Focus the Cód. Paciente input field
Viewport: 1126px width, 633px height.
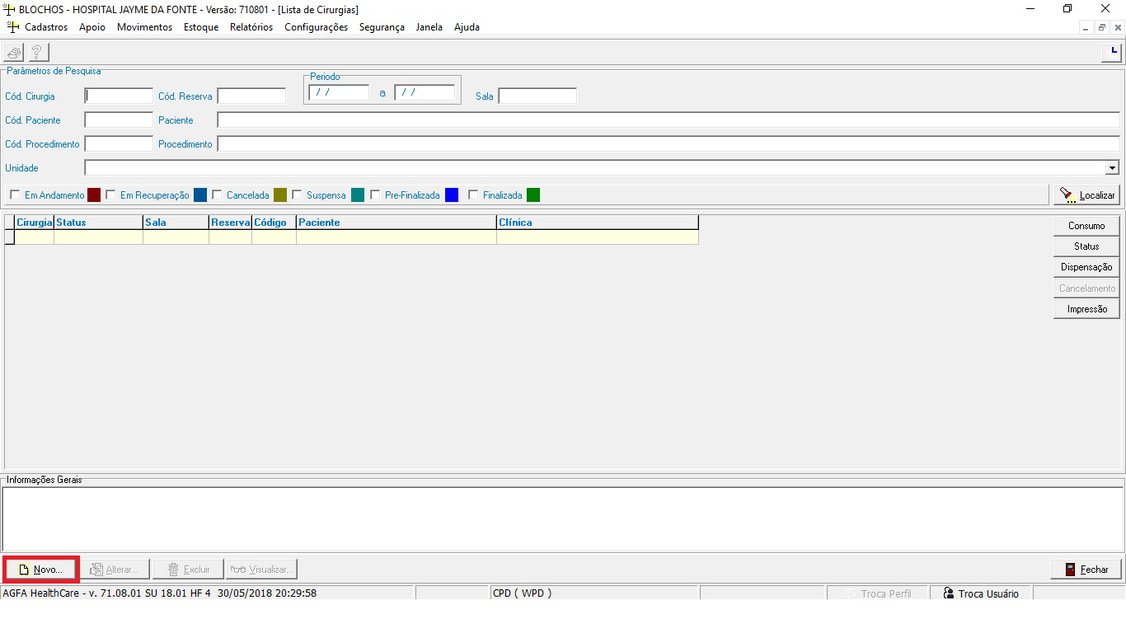point(119,120)
